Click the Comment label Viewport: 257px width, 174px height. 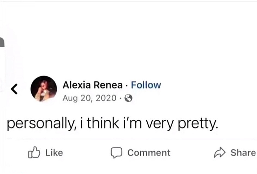(x=149, y=153)
